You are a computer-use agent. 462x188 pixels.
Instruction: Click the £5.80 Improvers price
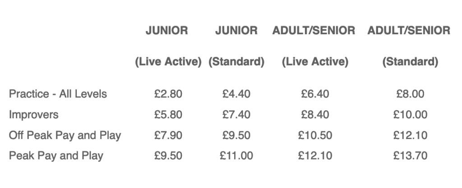pos(168,115)
